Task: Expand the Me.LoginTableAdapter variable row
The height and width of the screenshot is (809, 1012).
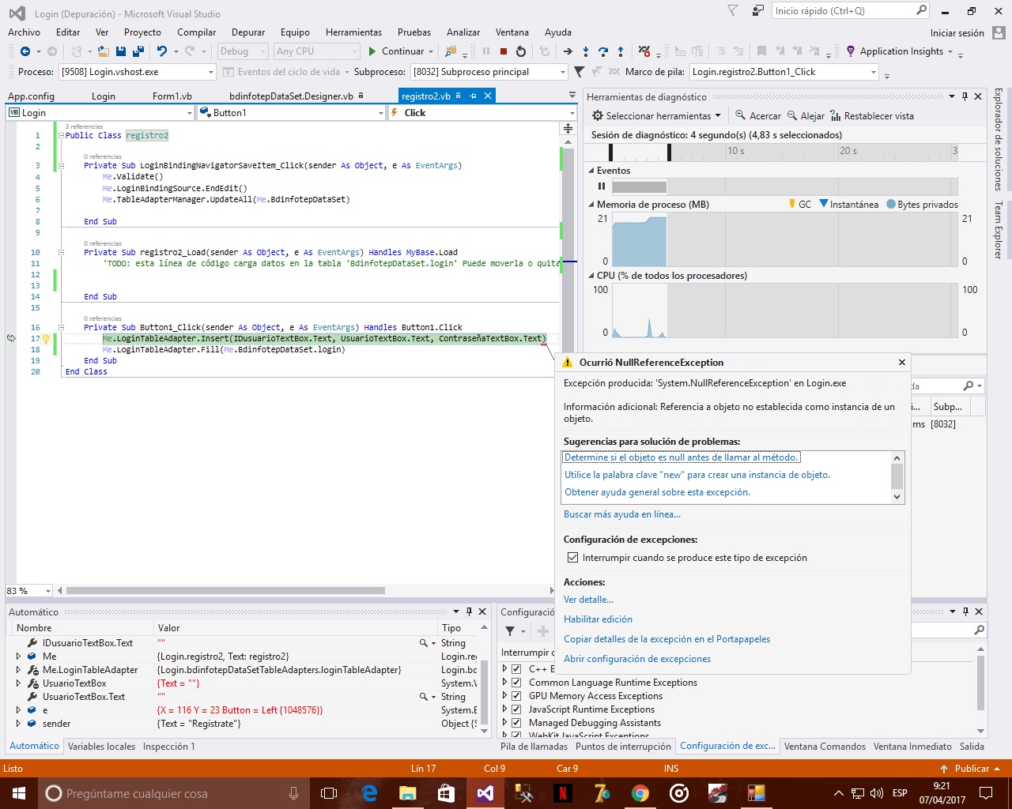Action: pos(18,670)
